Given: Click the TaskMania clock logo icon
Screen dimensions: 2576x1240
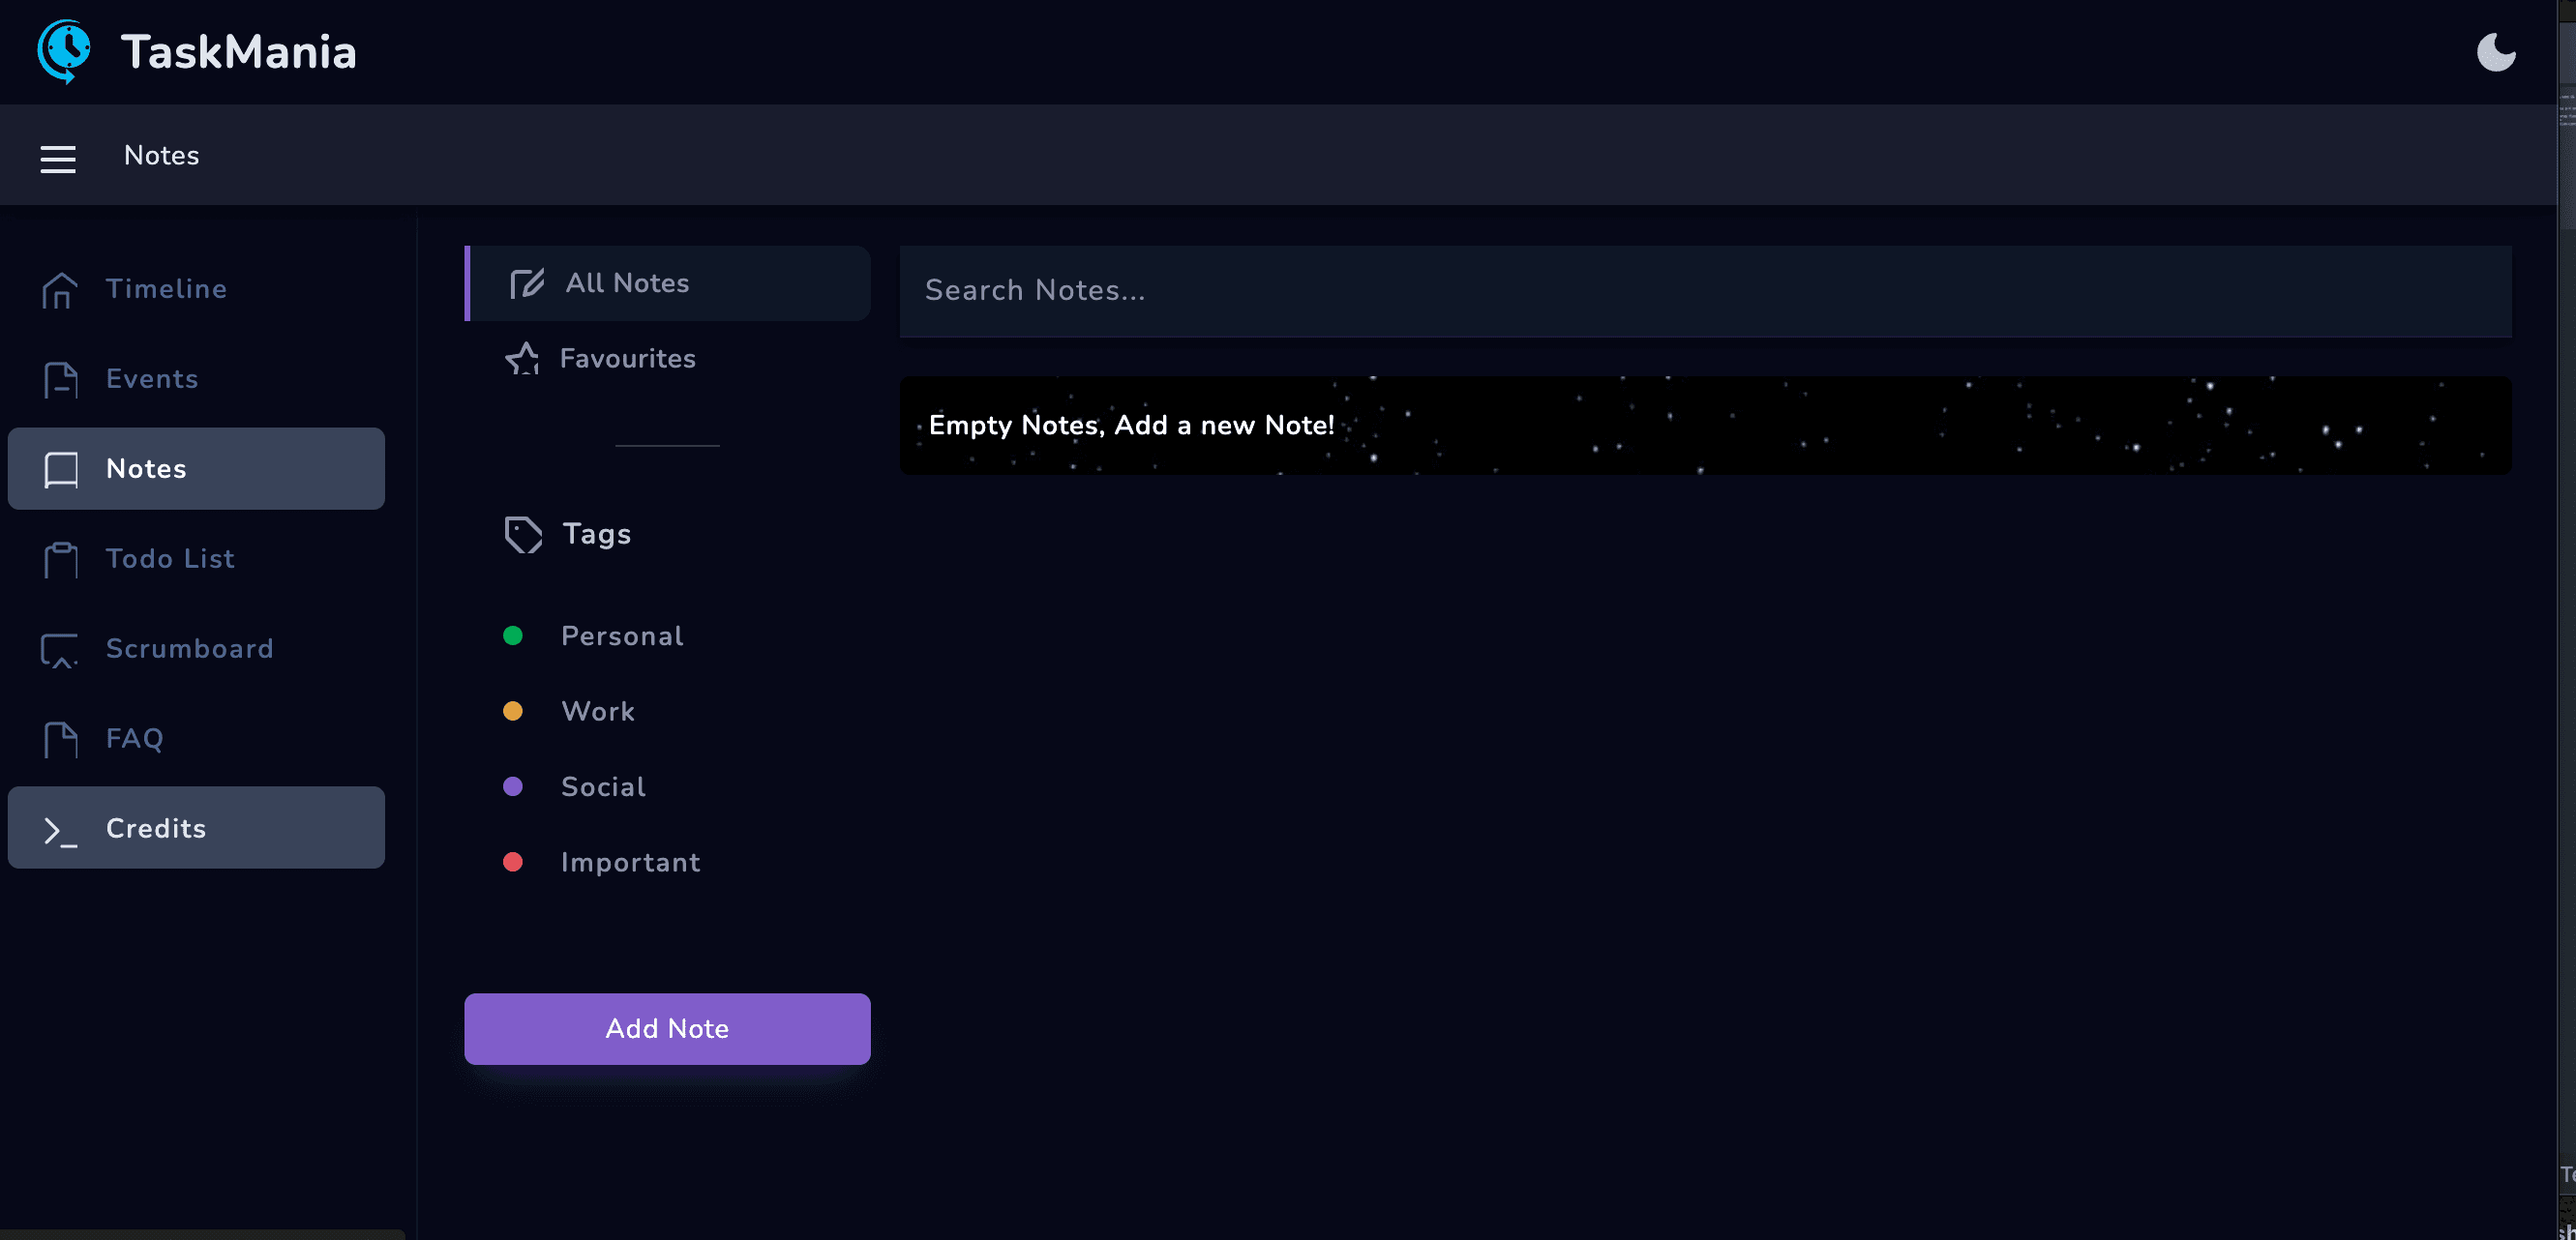Looking at the screenshot, I should [x=64, y=51].
